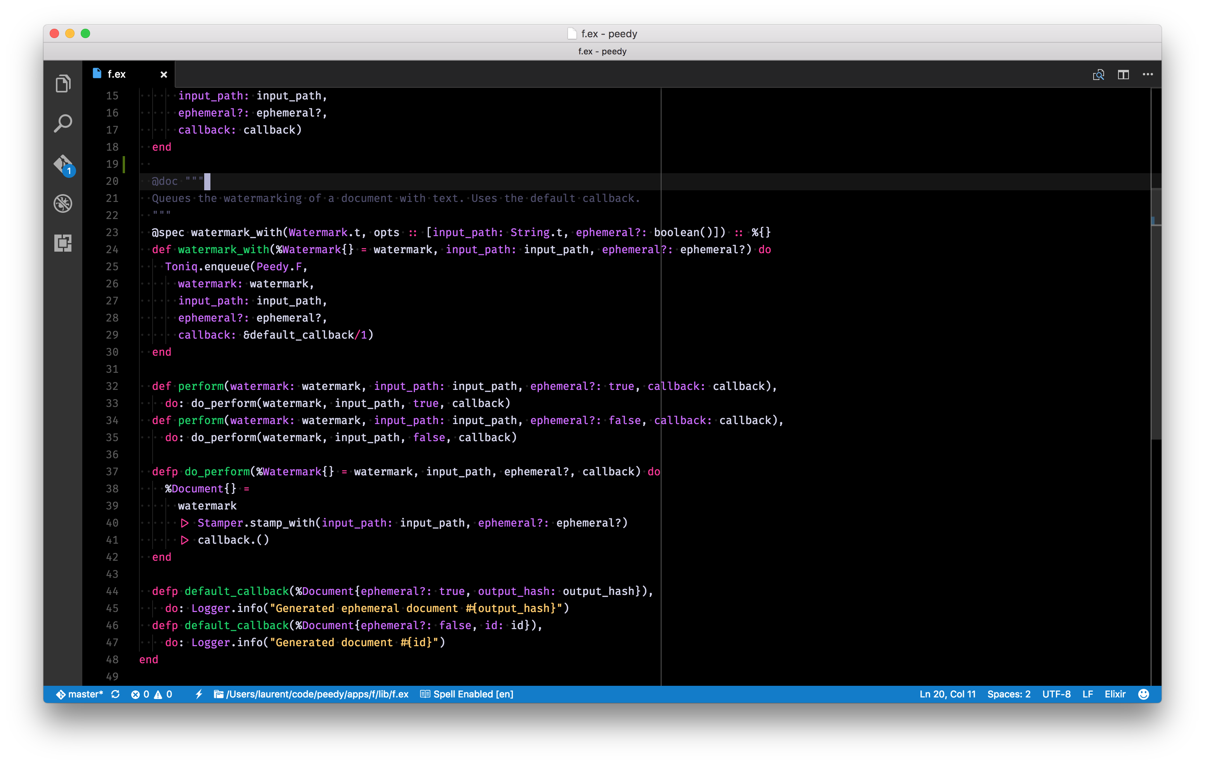
Task: Close the f.ex tab
Action: 164,75
